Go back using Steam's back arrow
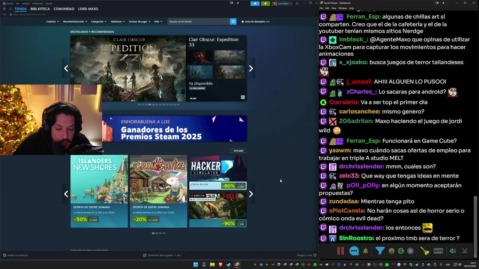Image resolution: width=479 pixels, height=269 pixels. [4, 9]
